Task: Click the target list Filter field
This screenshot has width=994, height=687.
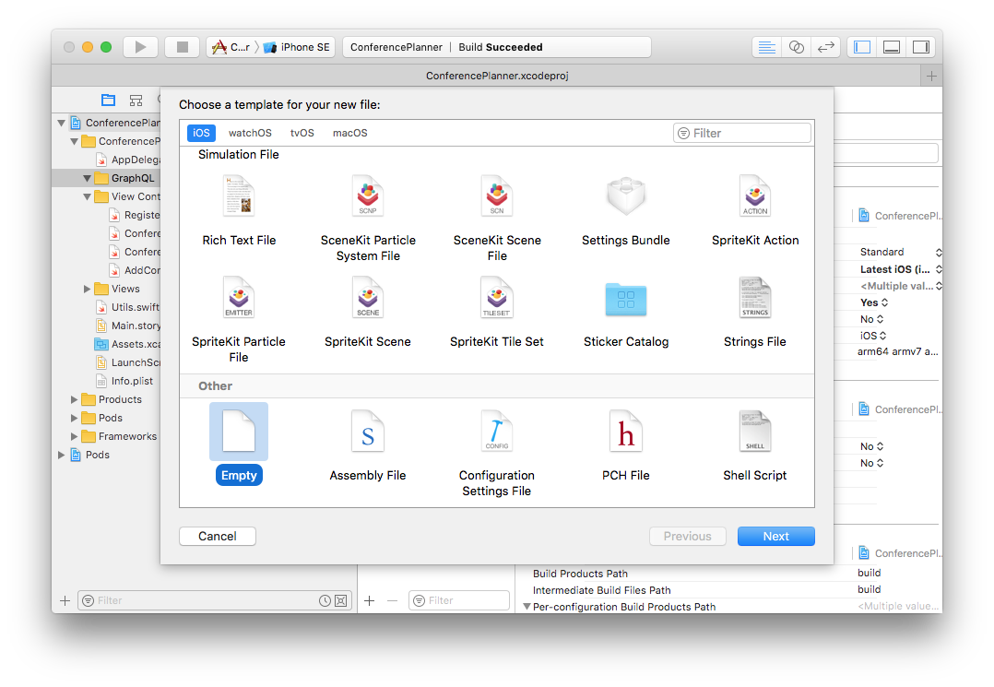Action: pos(459,600)
